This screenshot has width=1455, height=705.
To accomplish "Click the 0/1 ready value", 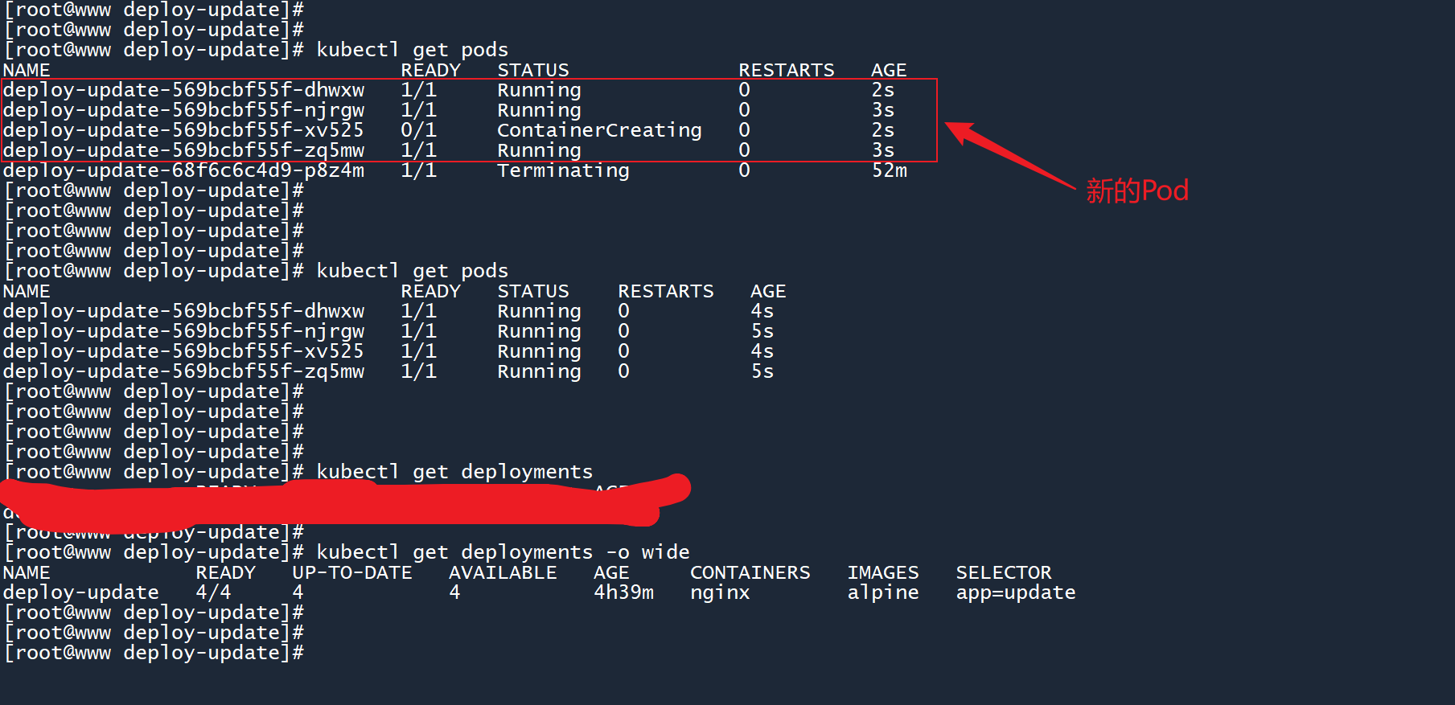I will tap(418, 130).
